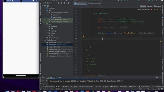The image size is (164, 92).
Task: Open the App Inspection tool window
Action: click(x=144, y=87)
